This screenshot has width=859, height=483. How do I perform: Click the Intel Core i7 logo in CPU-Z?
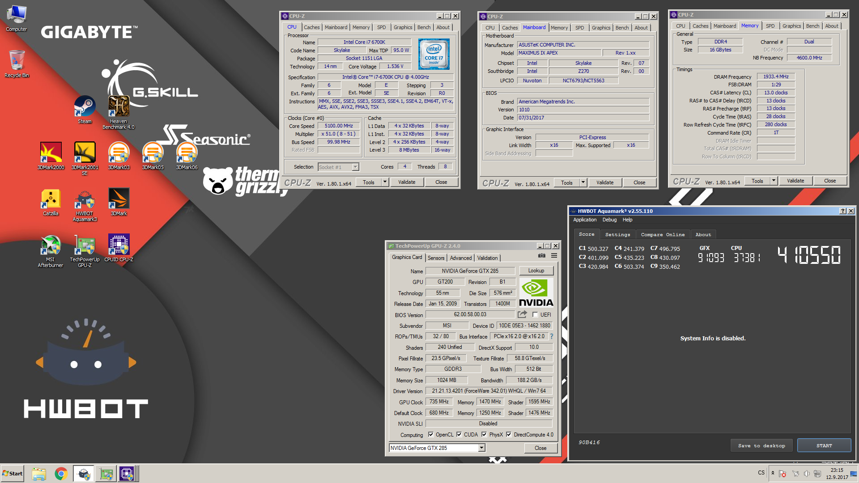434,54
